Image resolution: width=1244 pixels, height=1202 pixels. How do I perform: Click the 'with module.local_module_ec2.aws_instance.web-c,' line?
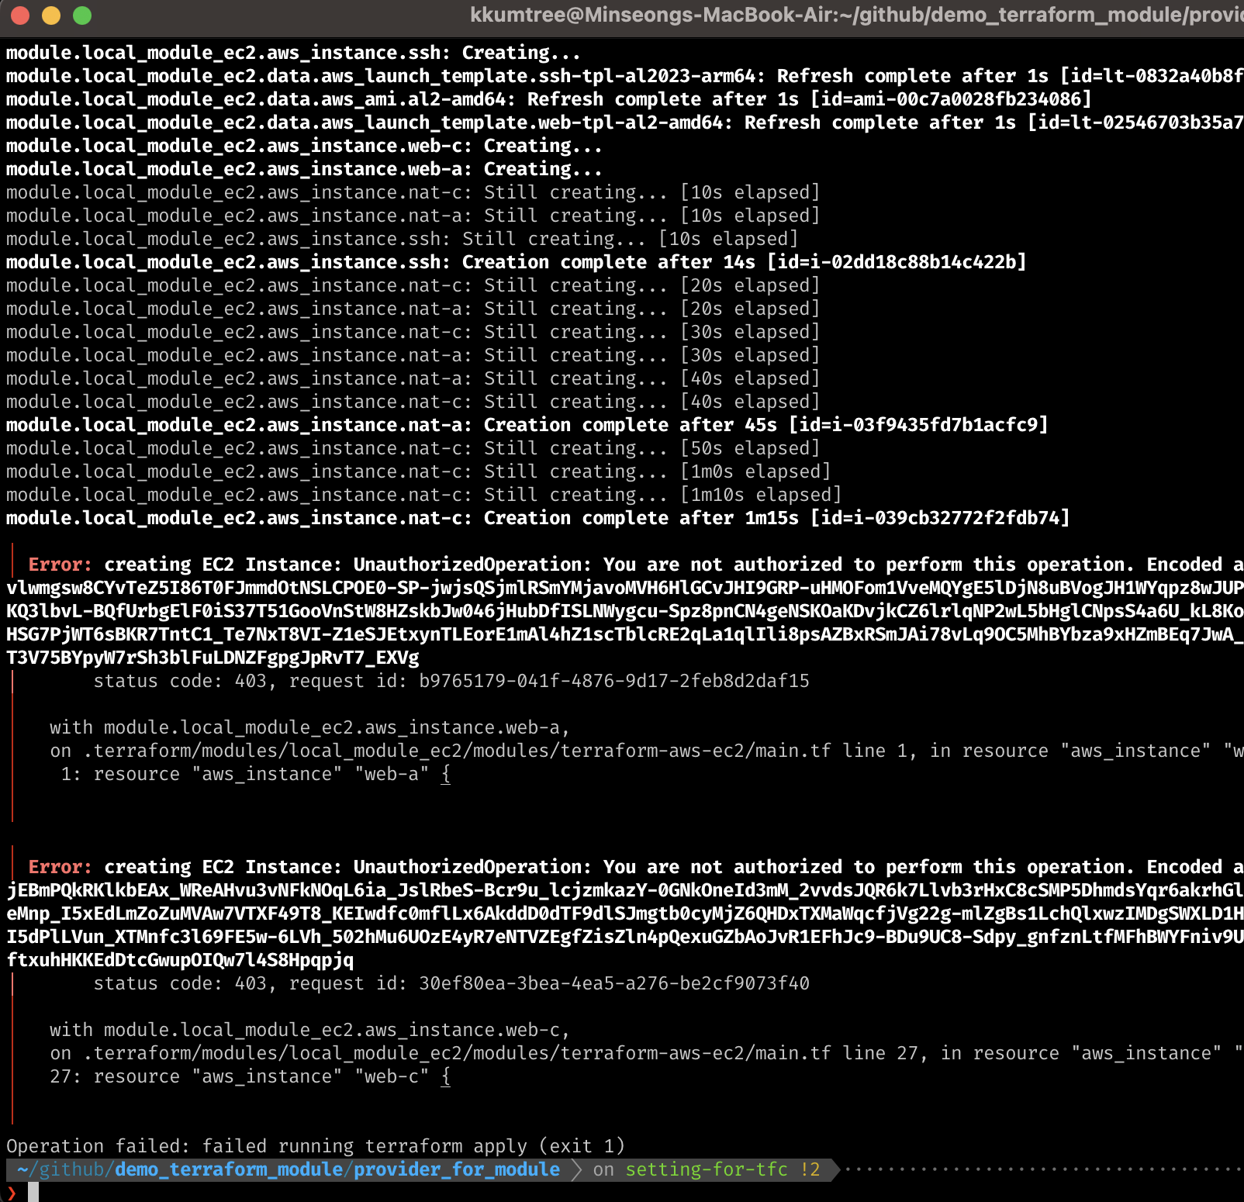click(x=310, y=1030)
